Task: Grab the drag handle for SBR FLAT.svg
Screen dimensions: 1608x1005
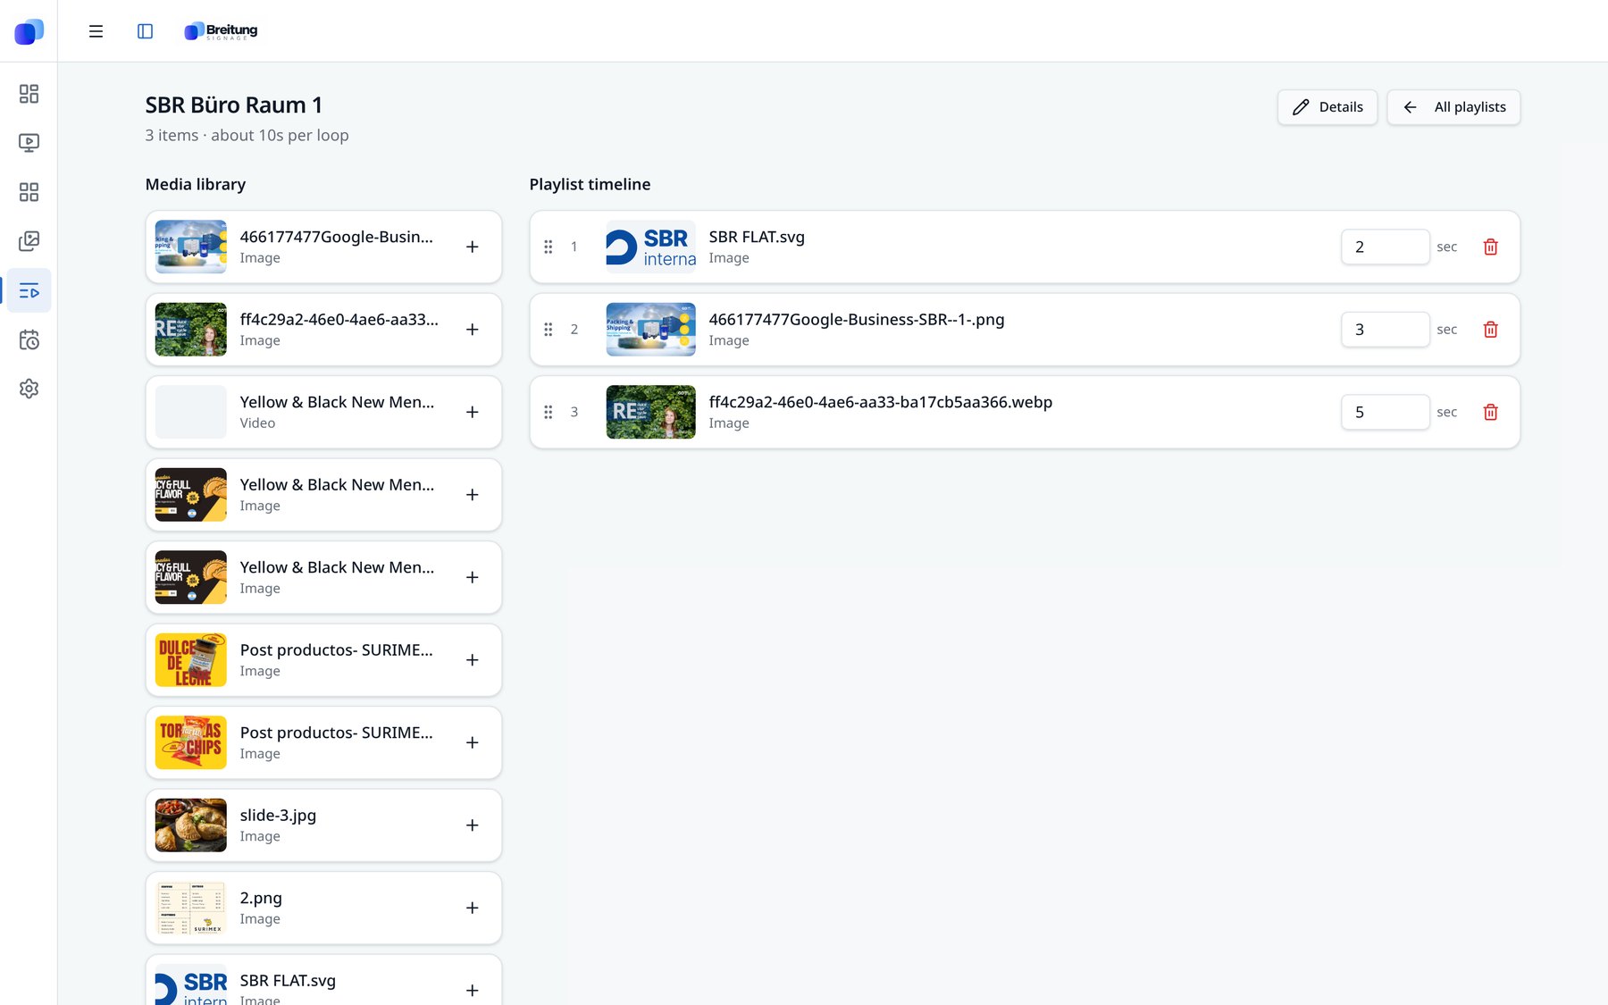Action: [549, 247]
